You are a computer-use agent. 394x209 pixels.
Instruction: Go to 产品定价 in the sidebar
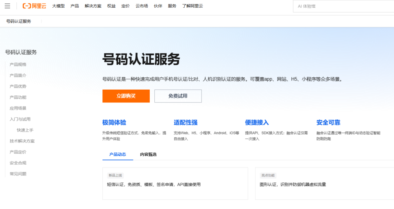pyautogui.click(x=18, y=152)
